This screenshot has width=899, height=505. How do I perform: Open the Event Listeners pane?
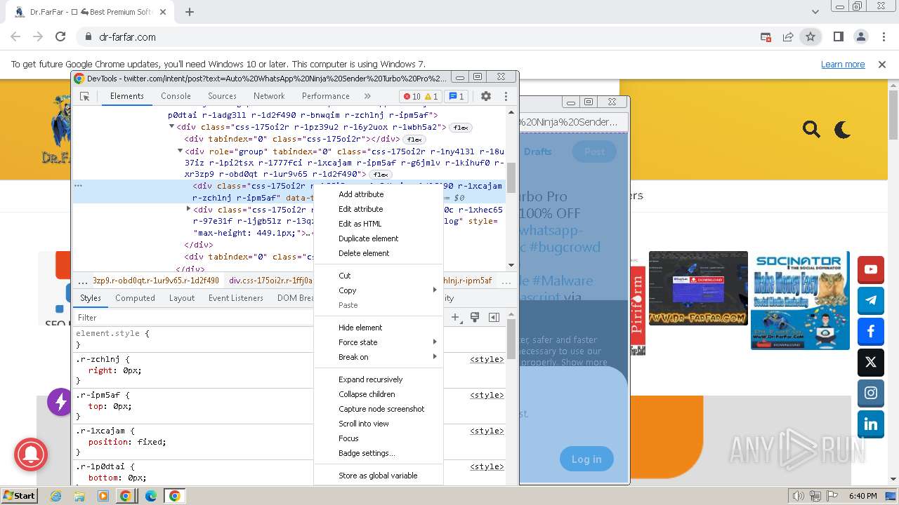point(236,298)
